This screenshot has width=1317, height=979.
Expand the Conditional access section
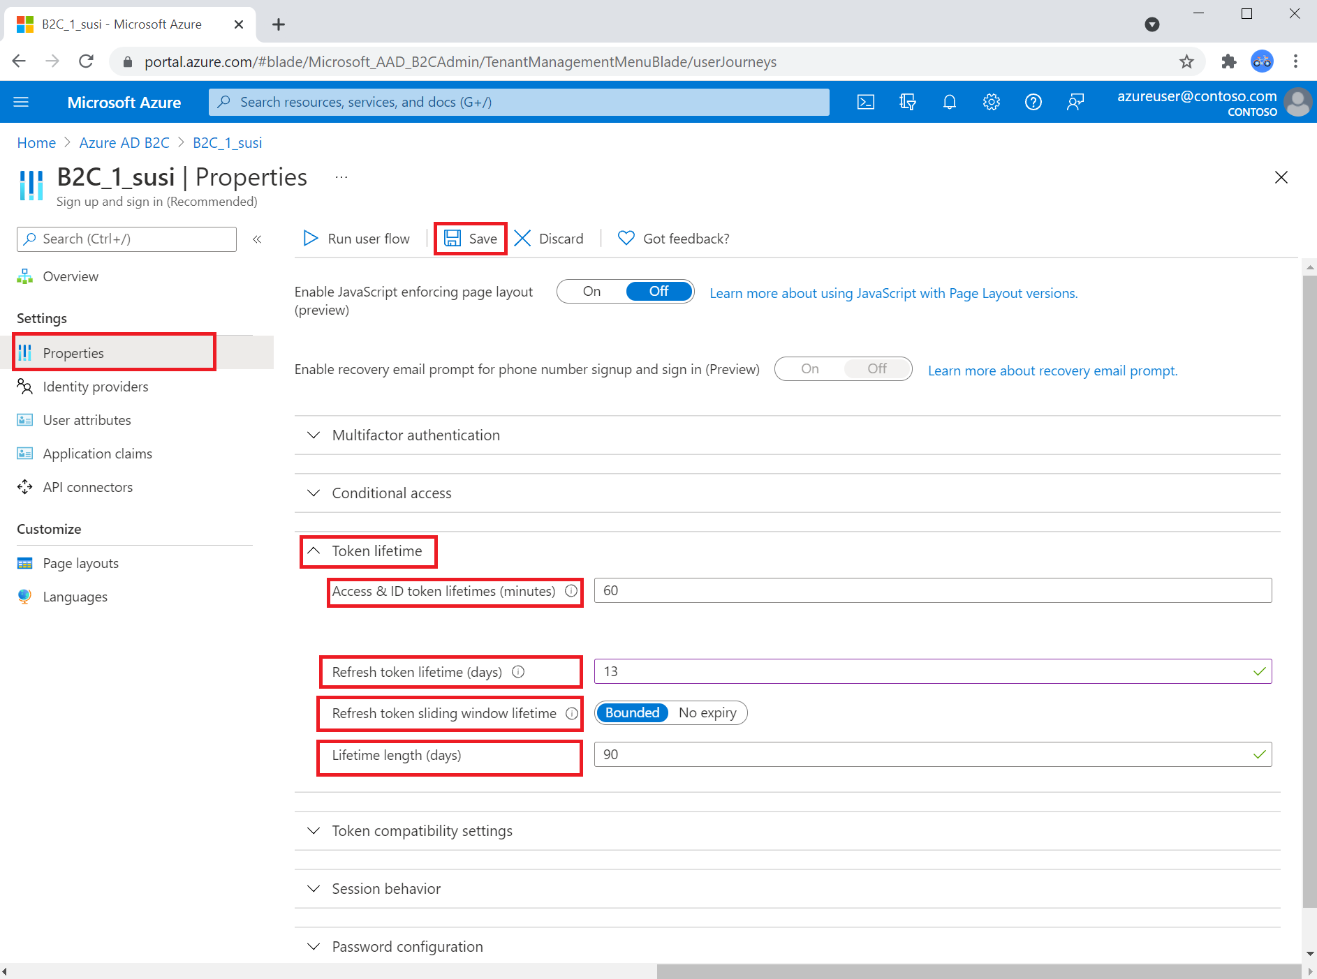[391, 493]
